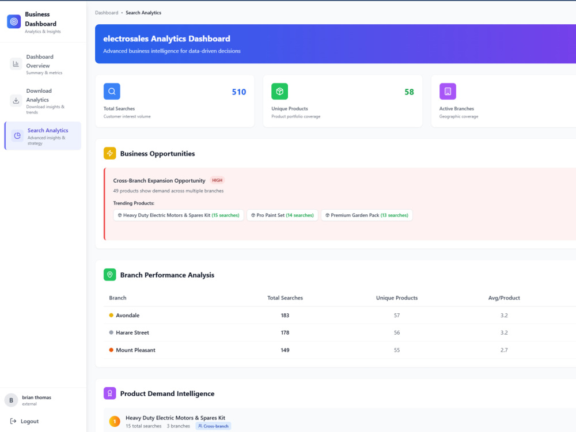576x432 pixels.
Task: Click the Dashboard breadcrumb link
Action: (x=107, y=13)
